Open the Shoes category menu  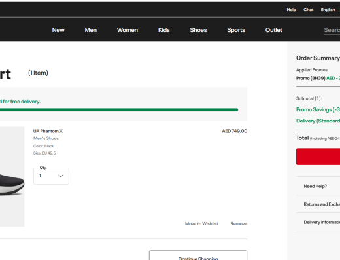198,30
